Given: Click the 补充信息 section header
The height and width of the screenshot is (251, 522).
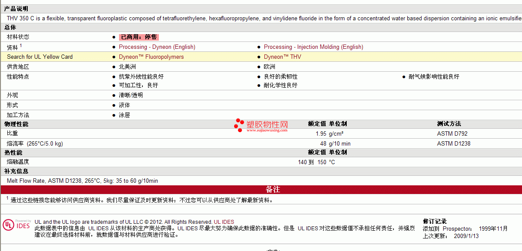Looking at the screenshot, I should click(16, 171).
